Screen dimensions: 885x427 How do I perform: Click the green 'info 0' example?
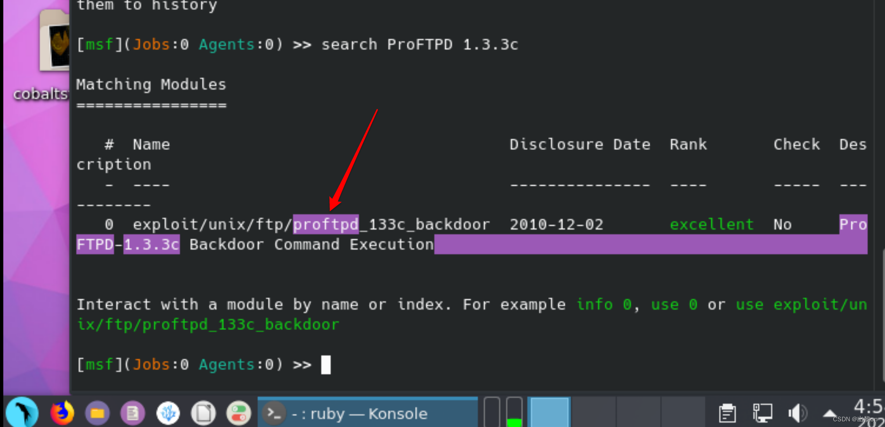point(604,304)
